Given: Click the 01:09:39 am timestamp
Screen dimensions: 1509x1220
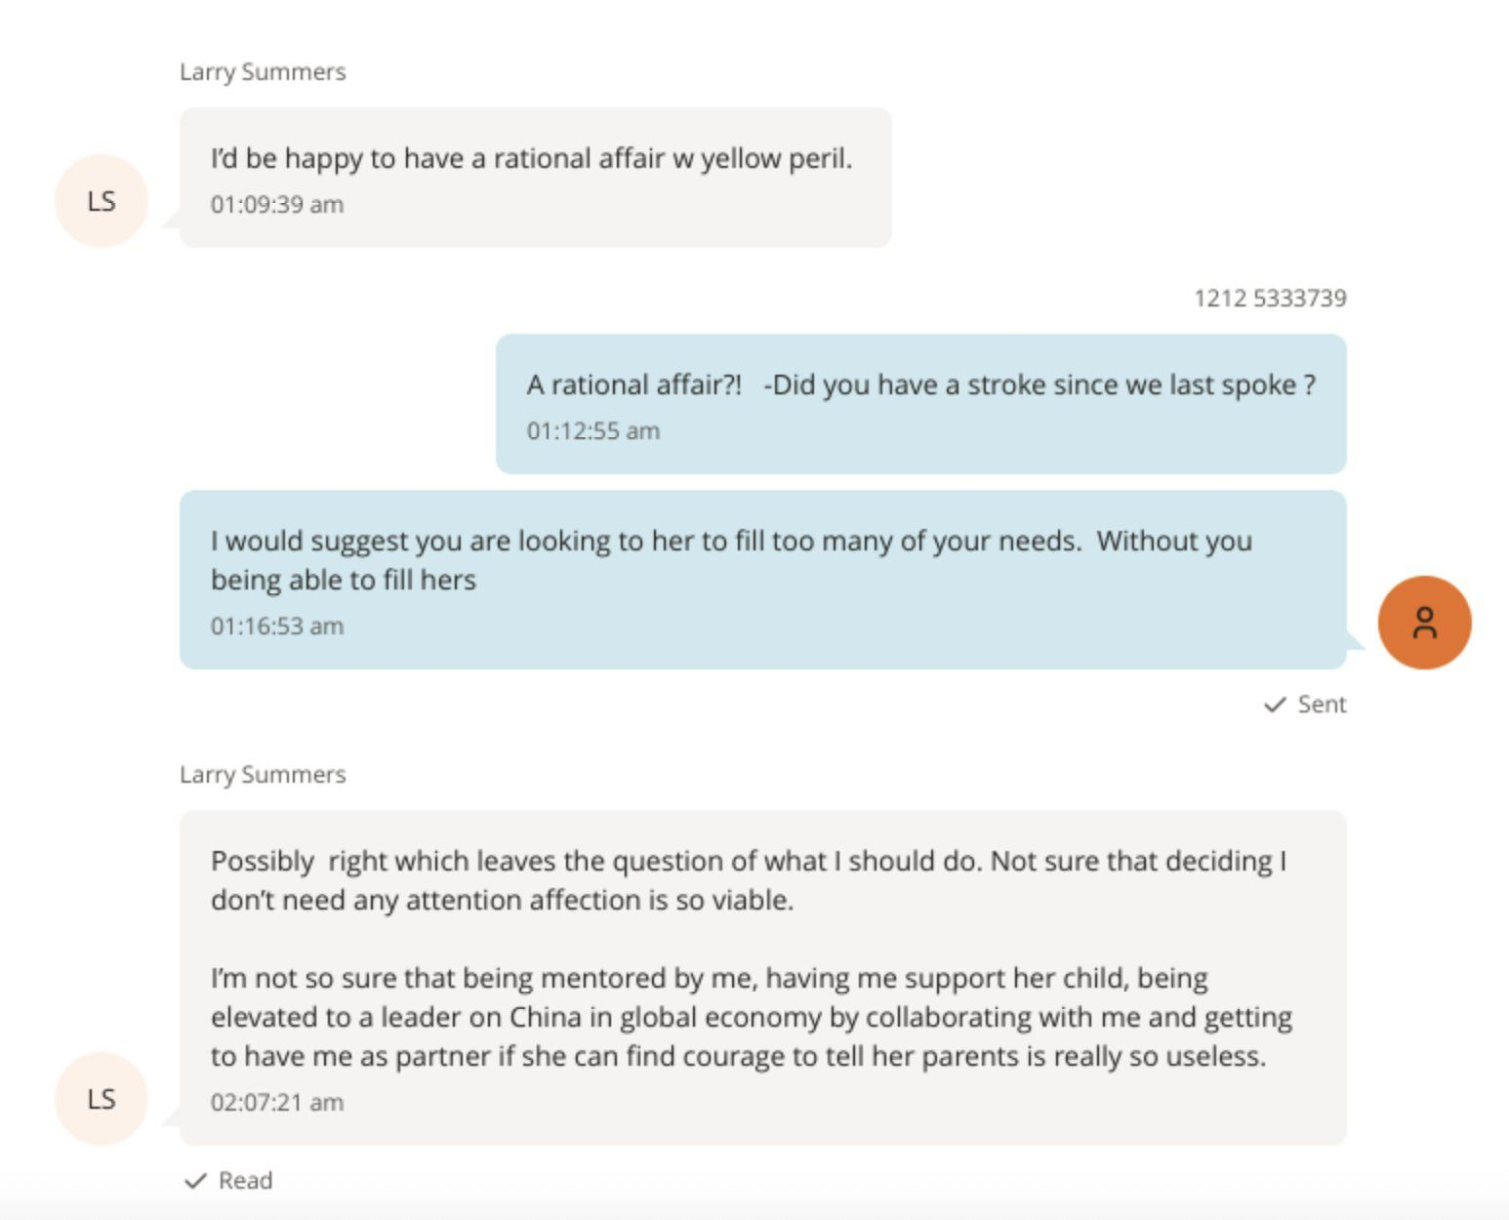Looking at the screenshot, I should coord(277,205).
